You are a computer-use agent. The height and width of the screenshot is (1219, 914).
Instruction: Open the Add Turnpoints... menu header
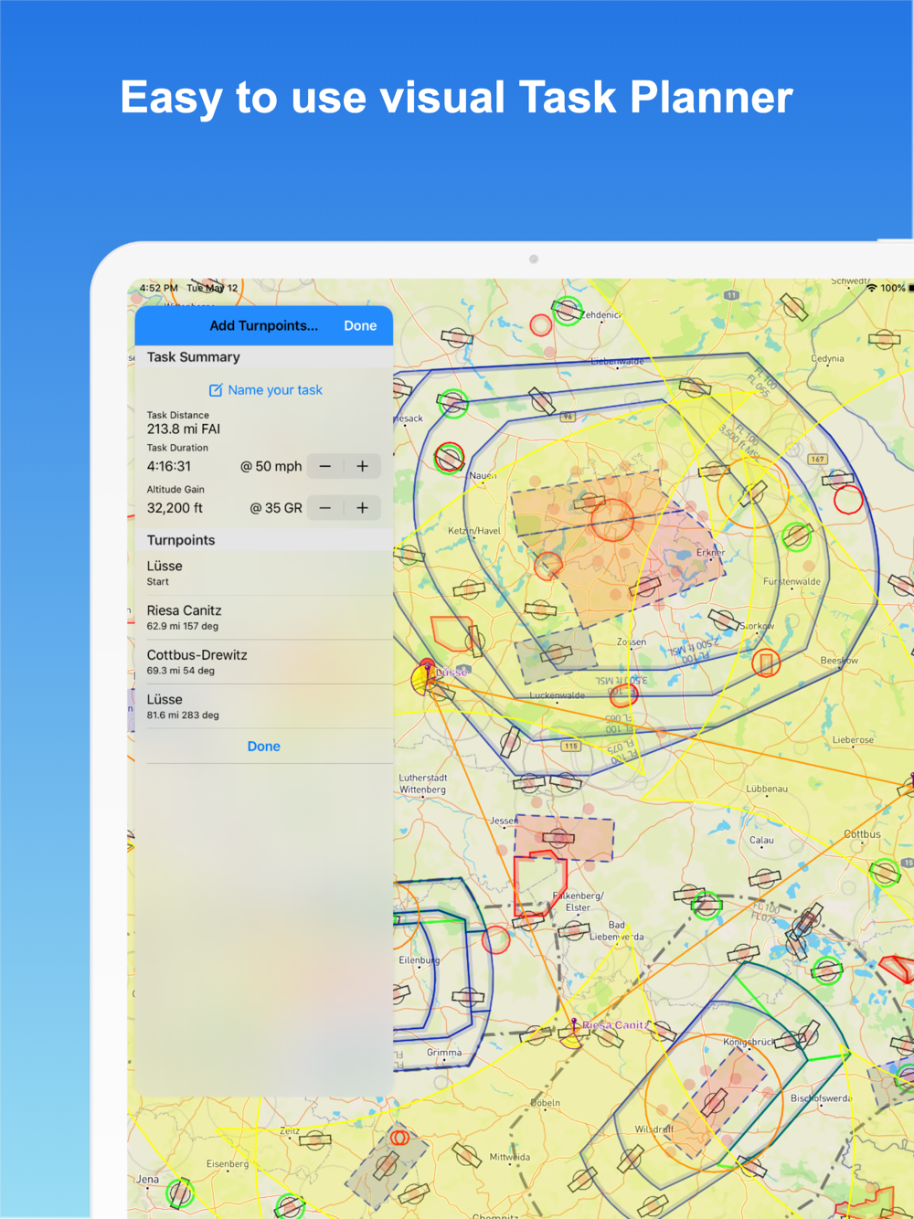264,326
